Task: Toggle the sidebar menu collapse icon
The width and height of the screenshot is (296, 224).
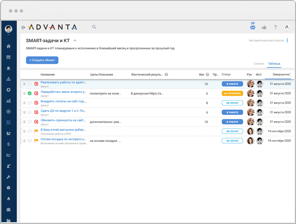Action: tap(23, 27)
